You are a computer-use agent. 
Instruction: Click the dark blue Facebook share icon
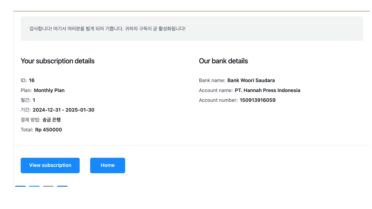pyautogui.click(x=20, y=186)
